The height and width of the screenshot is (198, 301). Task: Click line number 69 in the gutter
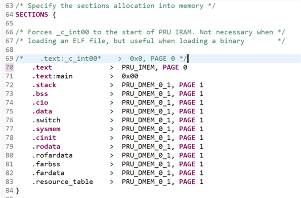[x=9, y=58]
